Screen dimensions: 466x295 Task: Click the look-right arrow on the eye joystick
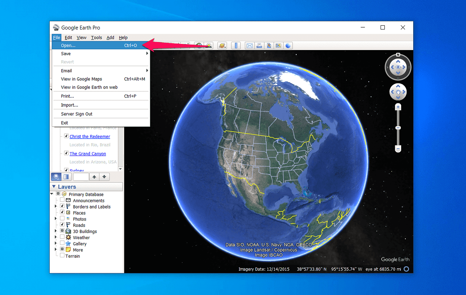404,68
